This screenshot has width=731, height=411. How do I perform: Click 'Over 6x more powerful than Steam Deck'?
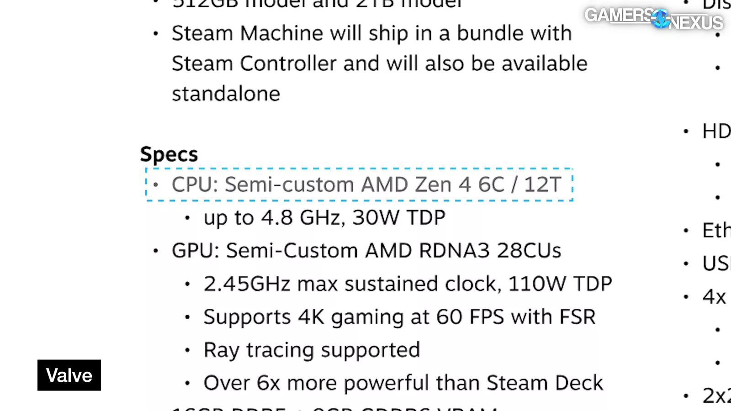tap(403, 383)
